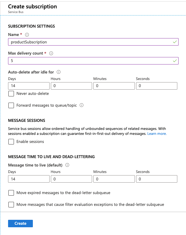Viewport: 186px width, 235px height.
Task: Open the Learn more link
Action: (x=157, y=134)
